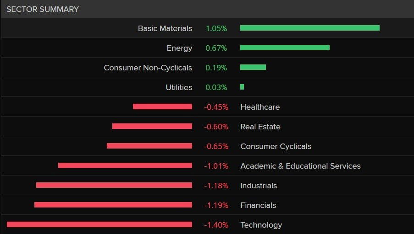
Task: Click the red Technology performance bar
Action: point(99,224)
